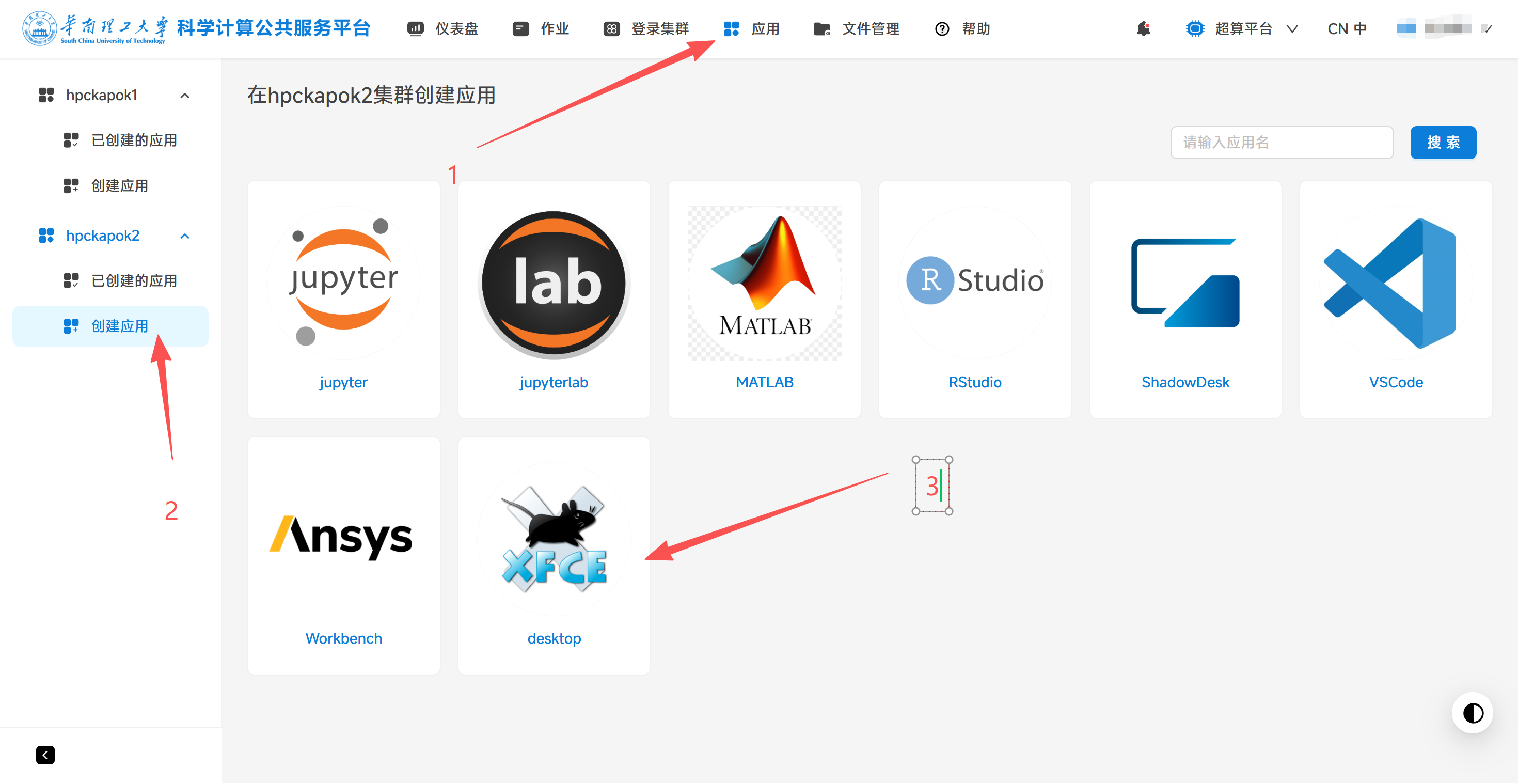The width and height of the screenshot is (1518, 783).
Task: Launch ShadowDesk via its icon
Action: click(1185, 283)
